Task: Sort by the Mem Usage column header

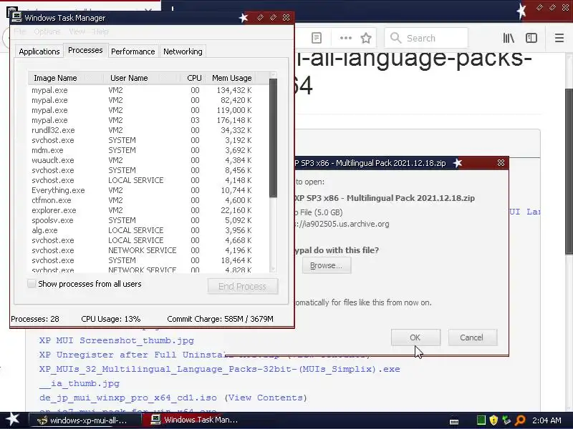Action: click(231, 78)
